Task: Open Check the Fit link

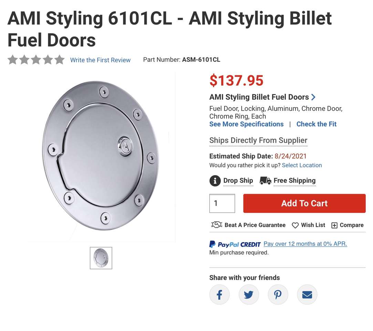Action: click(316, 124)
